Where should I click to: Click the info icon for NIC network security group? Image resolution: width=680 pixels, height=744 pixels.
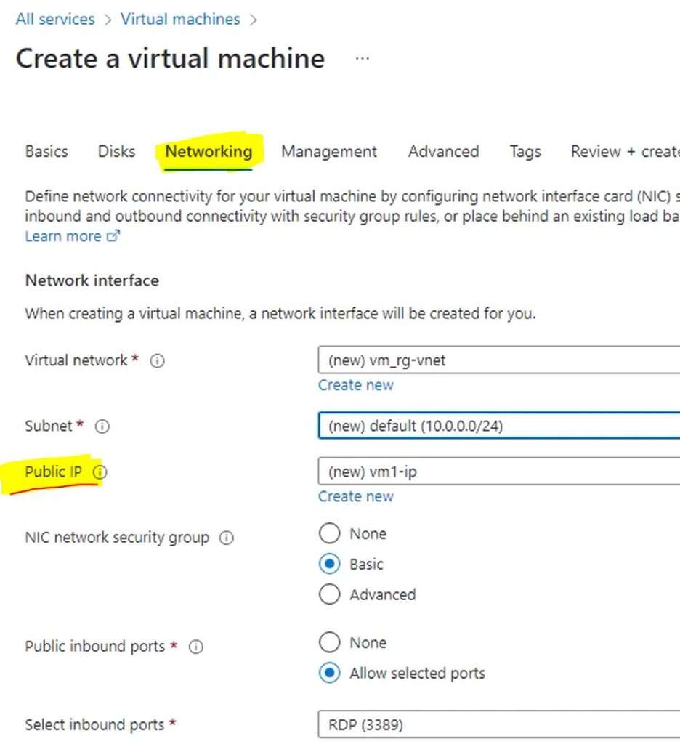coord(226,538)
